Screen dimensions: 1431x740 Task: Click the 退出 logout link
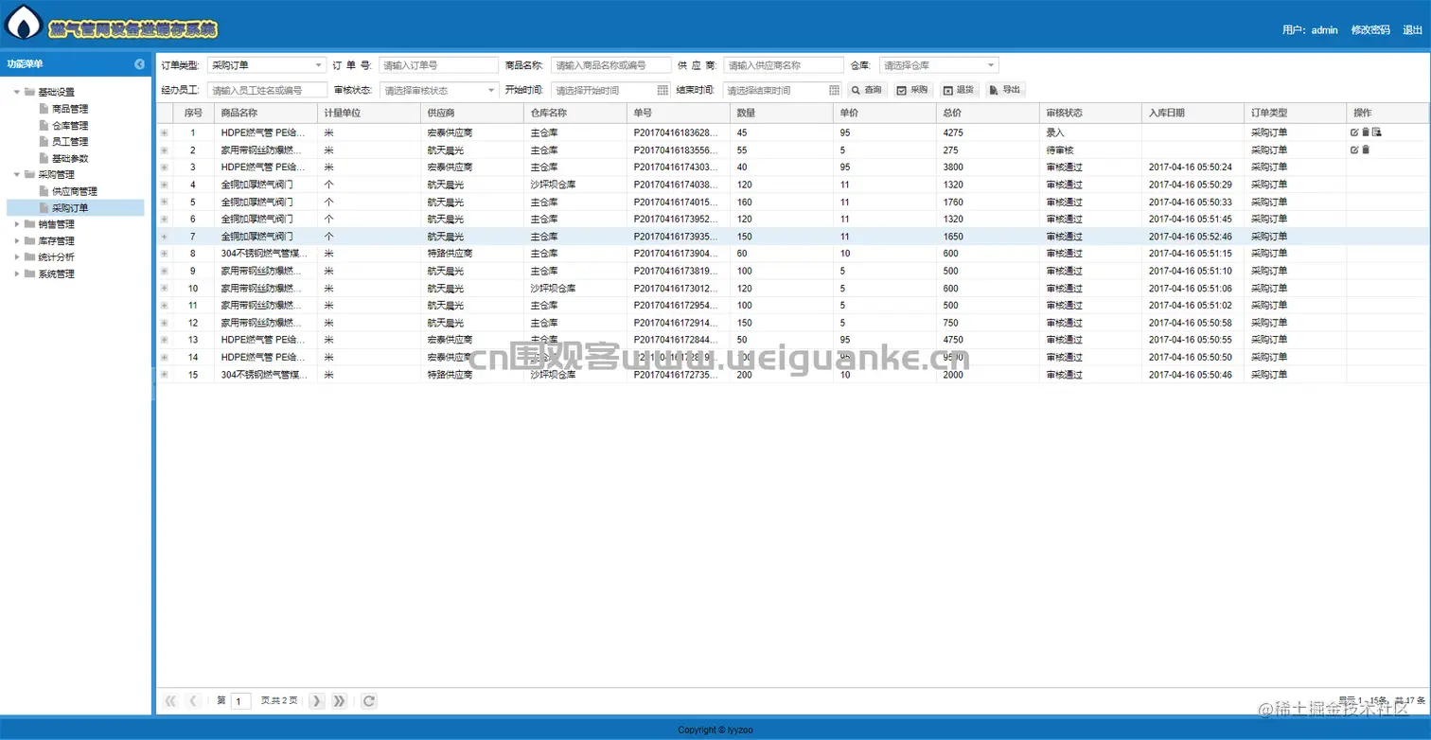click(x=1412, y=29)
